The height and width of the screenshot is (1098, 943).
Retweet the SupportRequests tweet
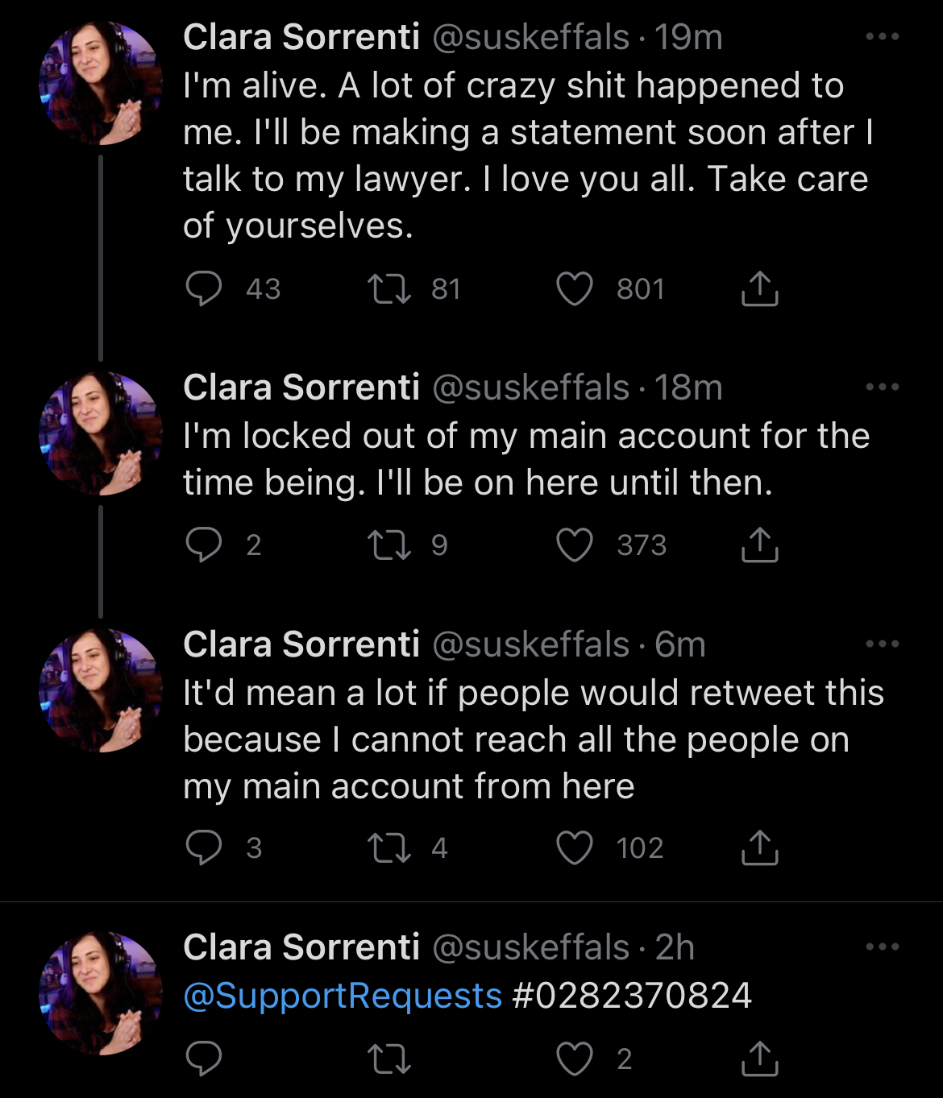click(x=389, y=1059)
